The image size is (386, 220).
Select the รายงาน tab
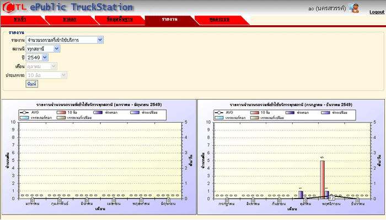tap(170, 19)
